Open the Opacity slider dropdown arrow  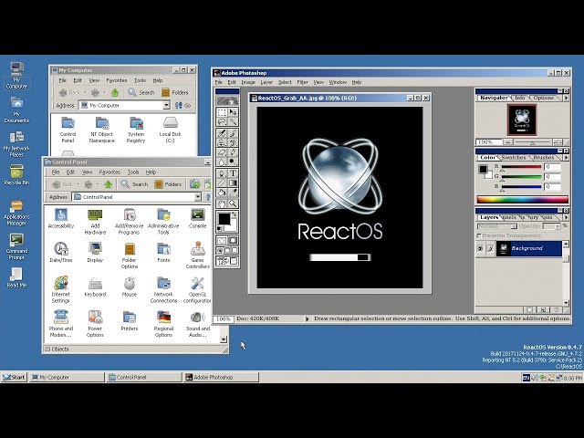point(558,226)
